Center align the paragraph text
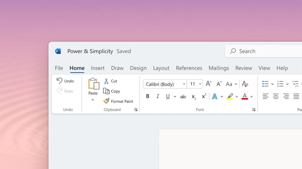The height and width of the screenshot is (169, 302). click(x=276, y=96)
